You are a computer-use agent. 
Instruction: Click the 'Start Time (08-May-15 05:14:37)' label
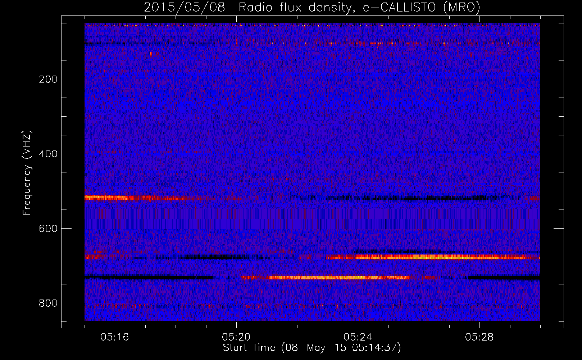coord(312,348)
